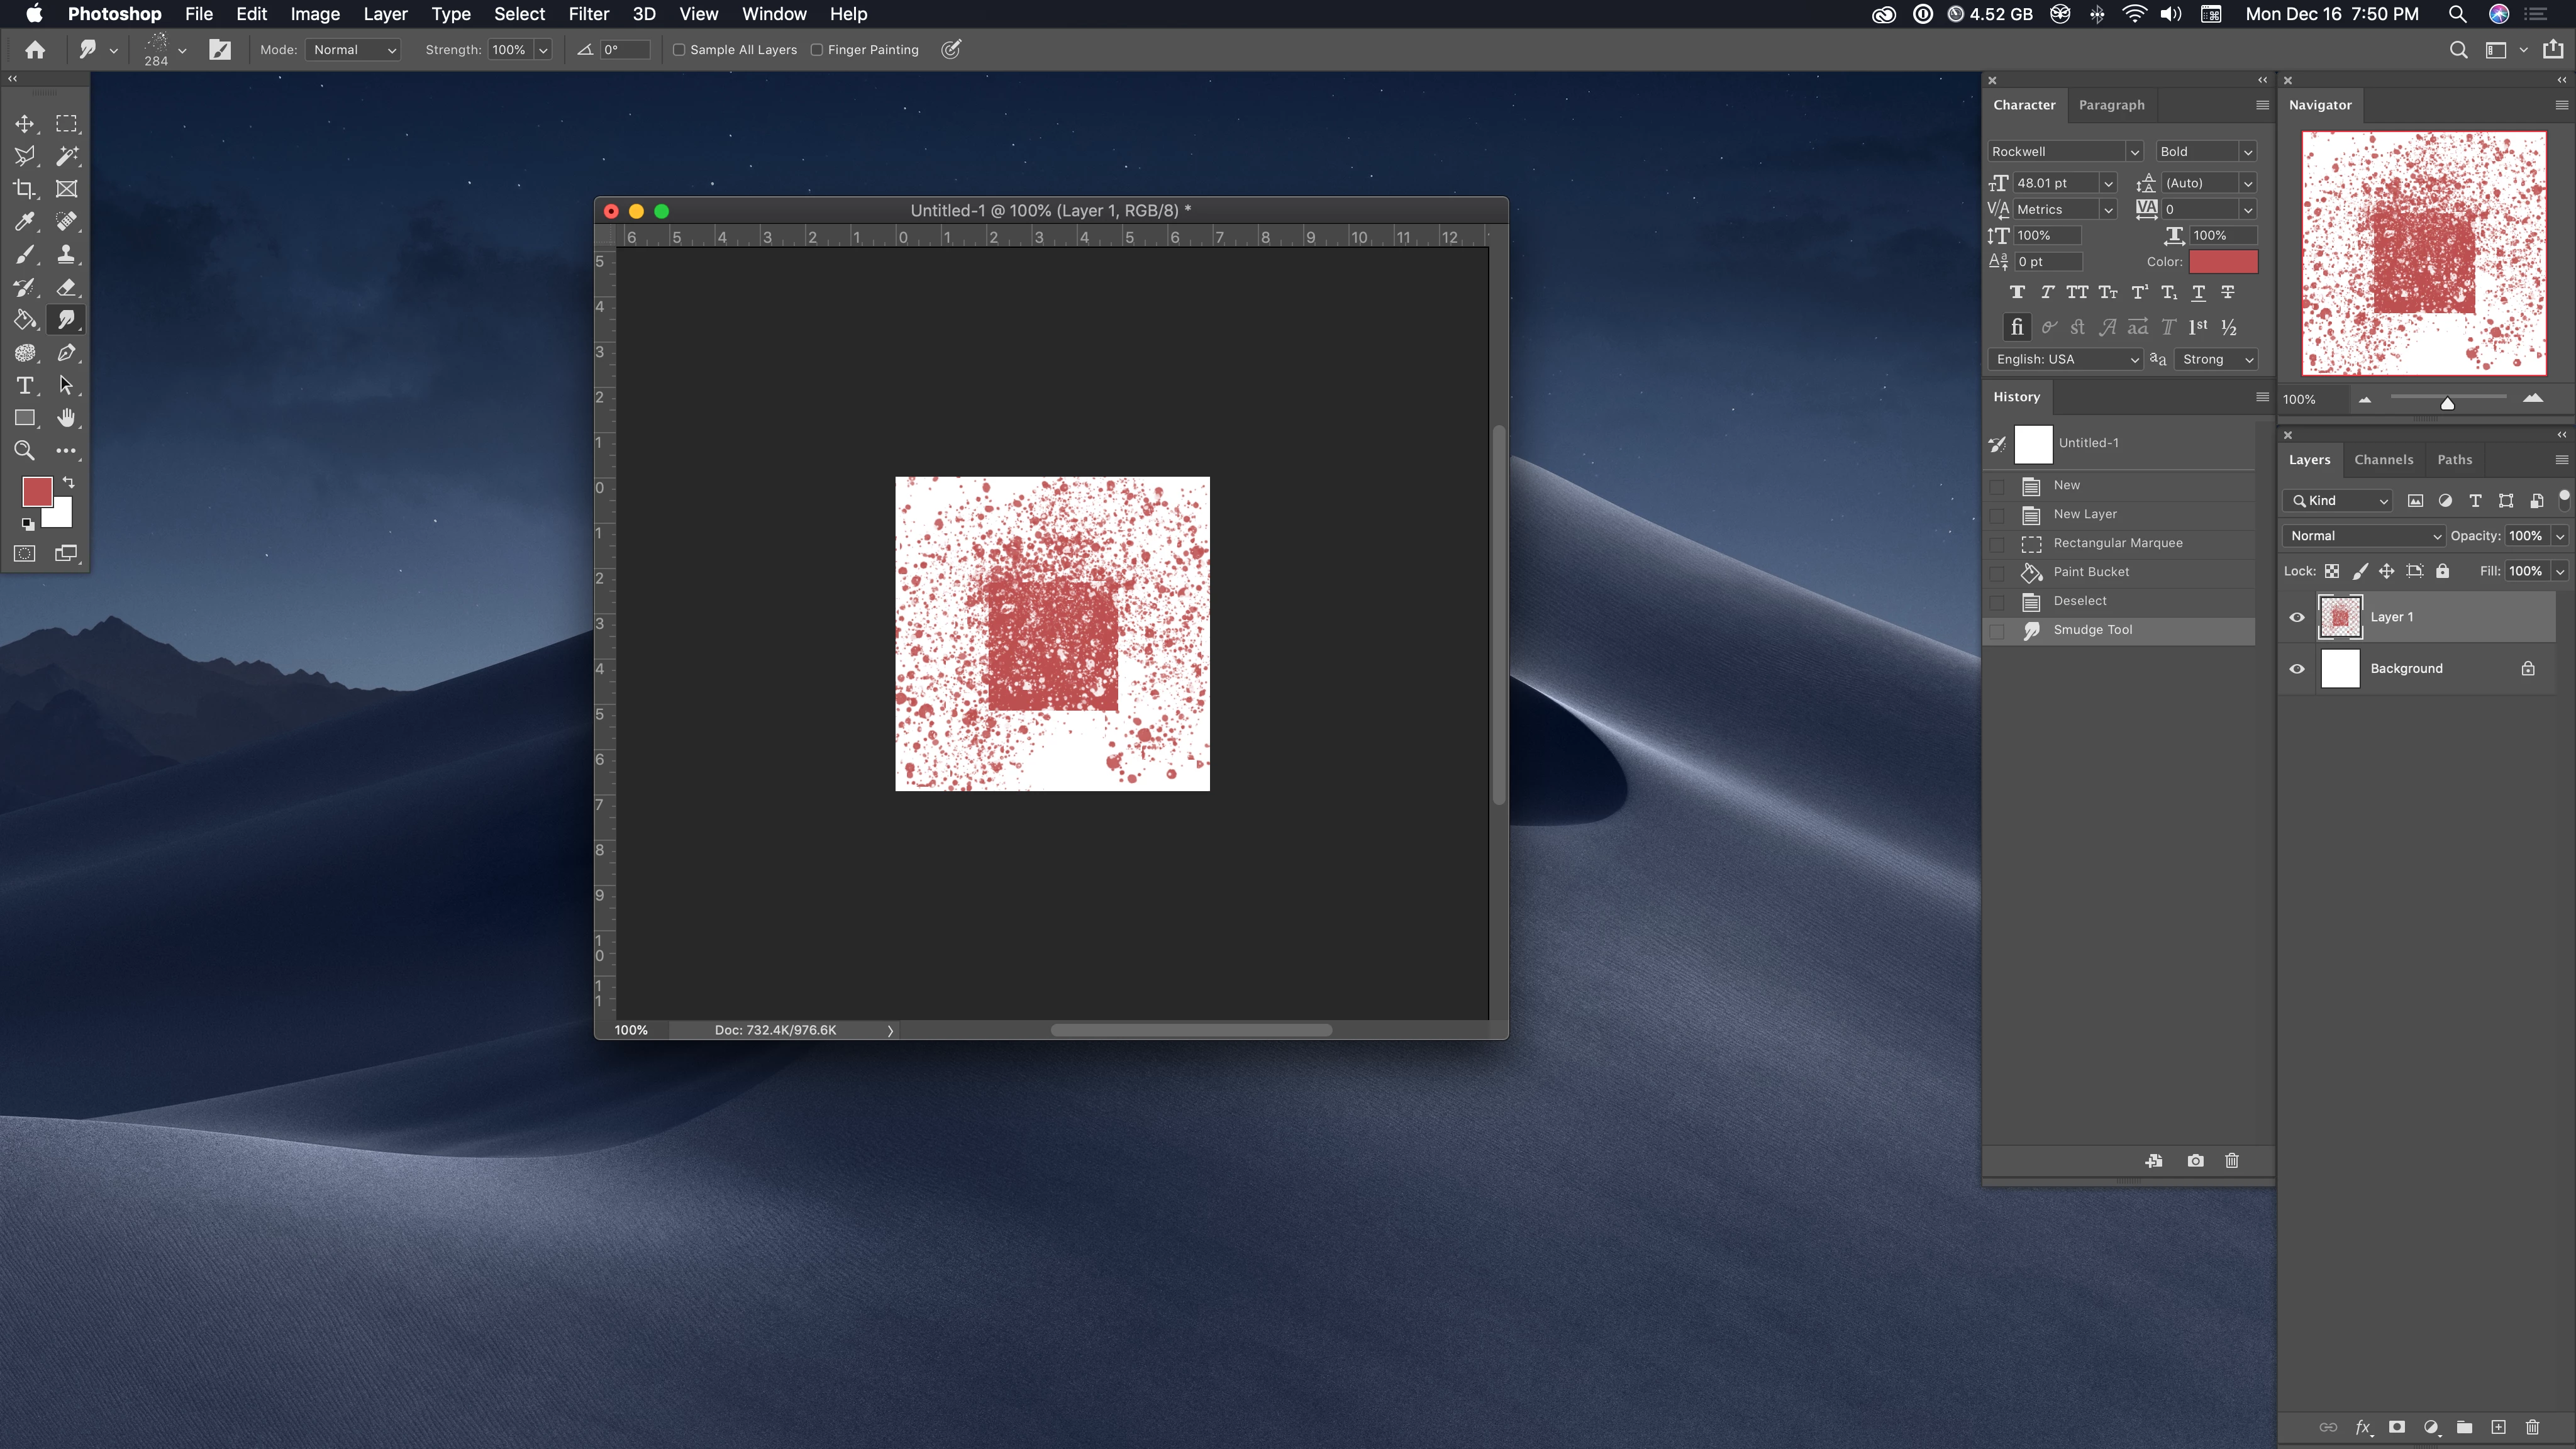Viewport: 2576px width, 1449px height.
Task: Click the History panel trash icon
Action: pos(2231,1161)
